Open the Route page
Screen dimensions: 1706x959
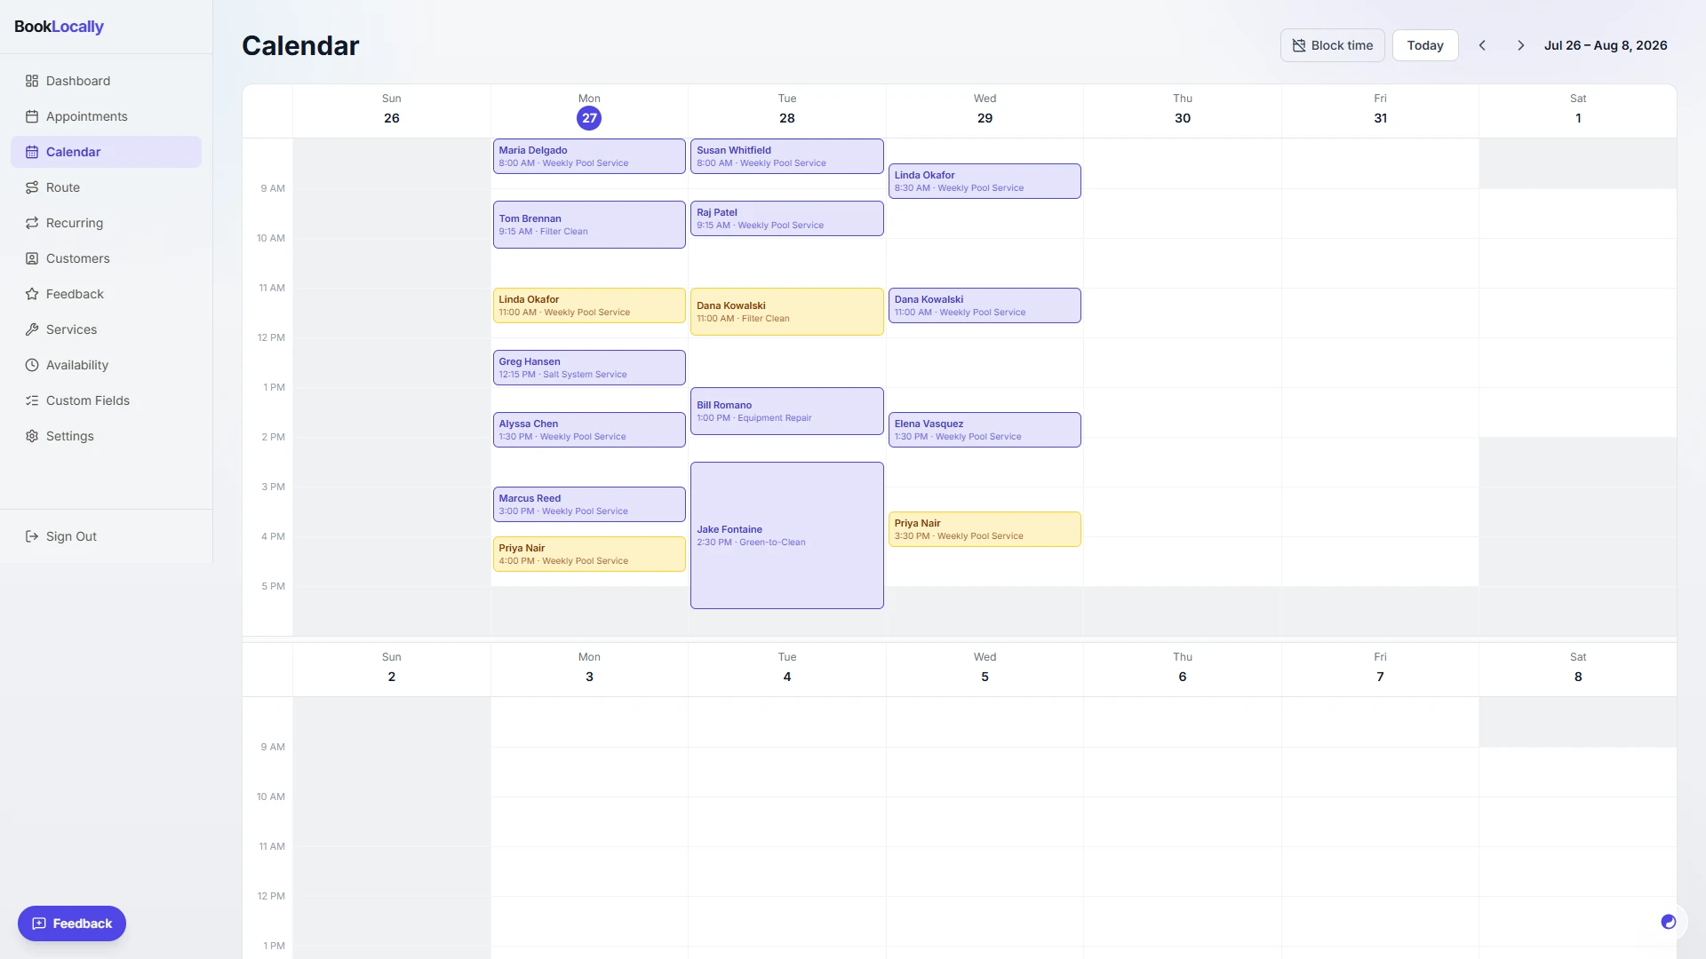coord(107,187)
